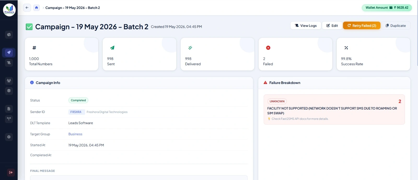Click the lightbulb hint icon in failure card
Screen dimensions: 418x180
[269, 119]
